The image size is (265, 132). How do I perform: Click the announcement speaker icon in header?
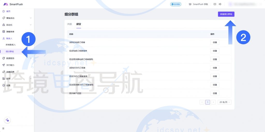[220, 4]
